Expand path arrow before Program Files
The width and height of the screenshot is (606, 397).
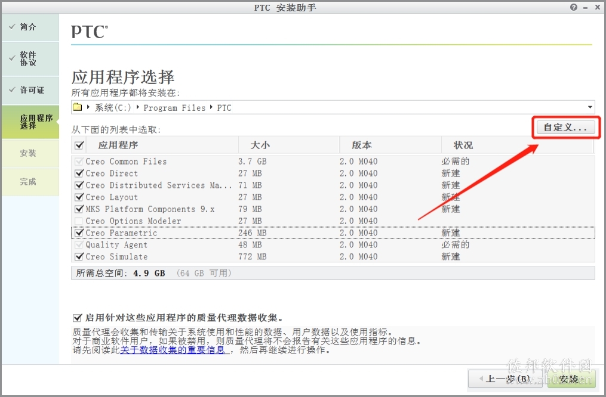(137, 107)
